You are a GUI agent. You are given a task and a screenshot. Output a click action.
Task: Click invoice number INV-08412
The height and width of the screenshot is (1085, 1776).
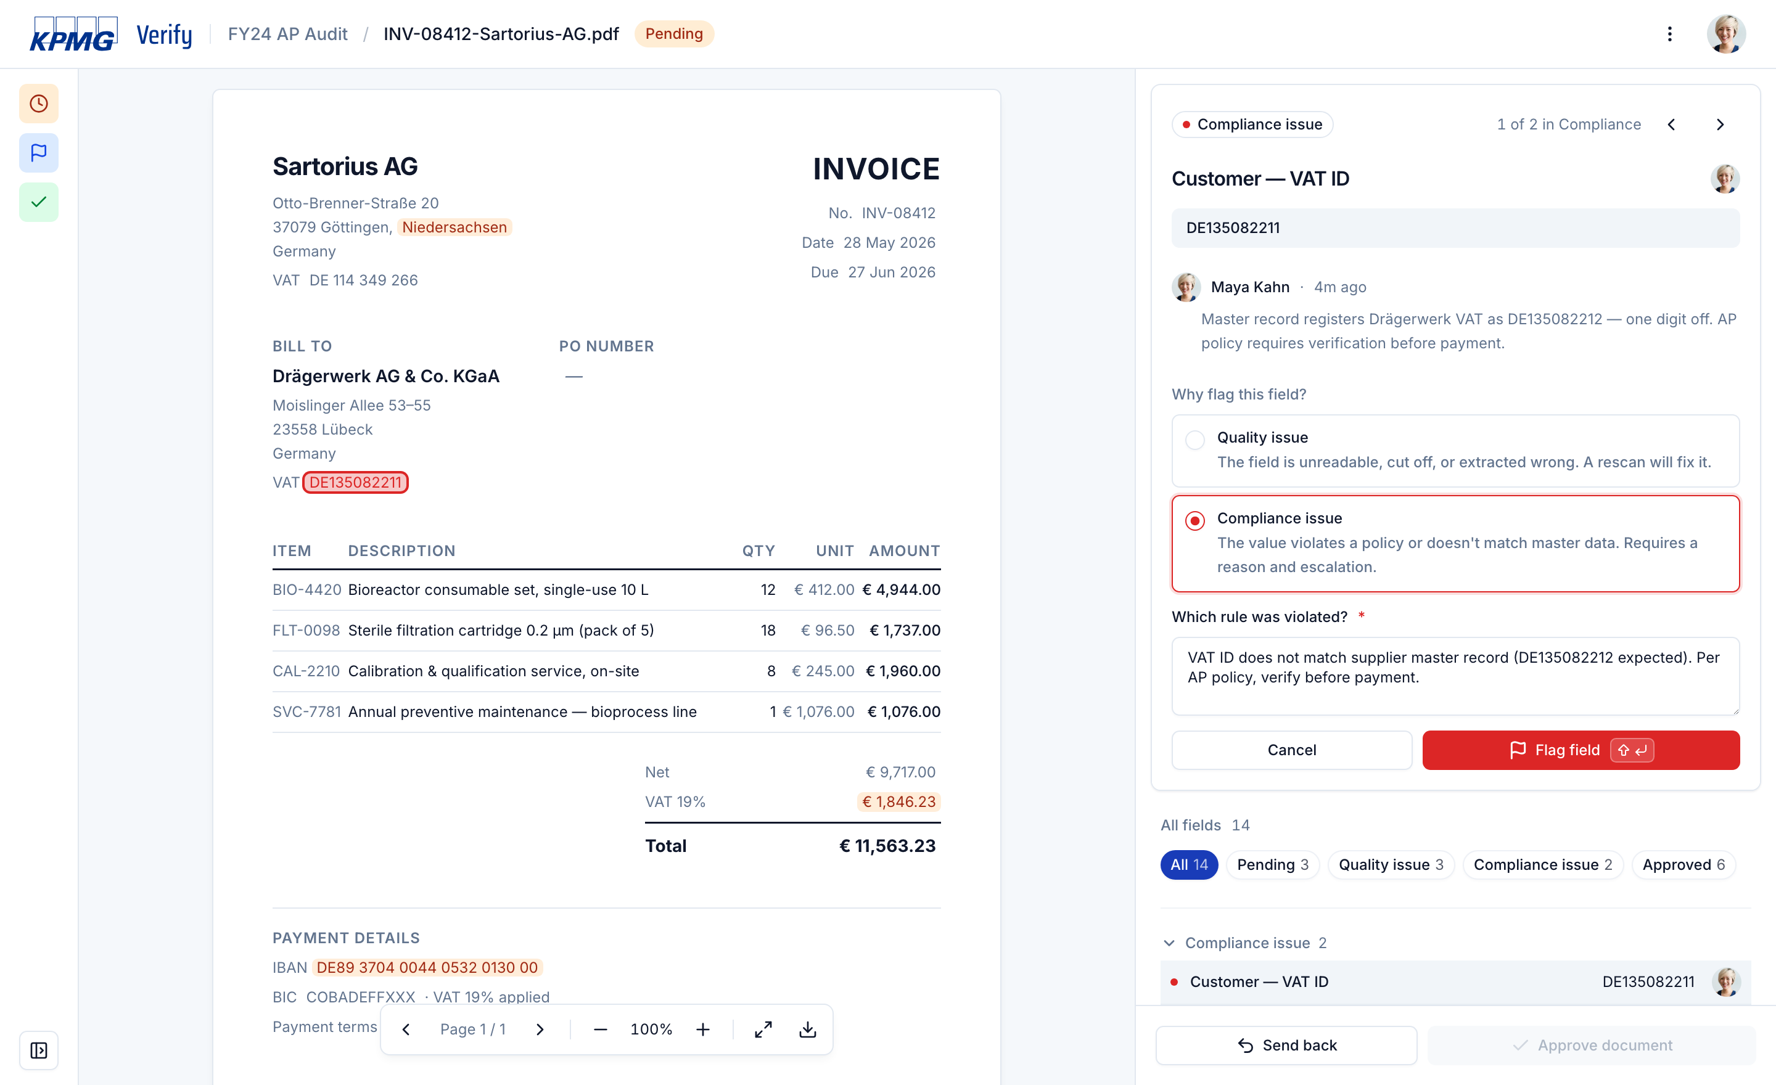click(x=899, y=213)
